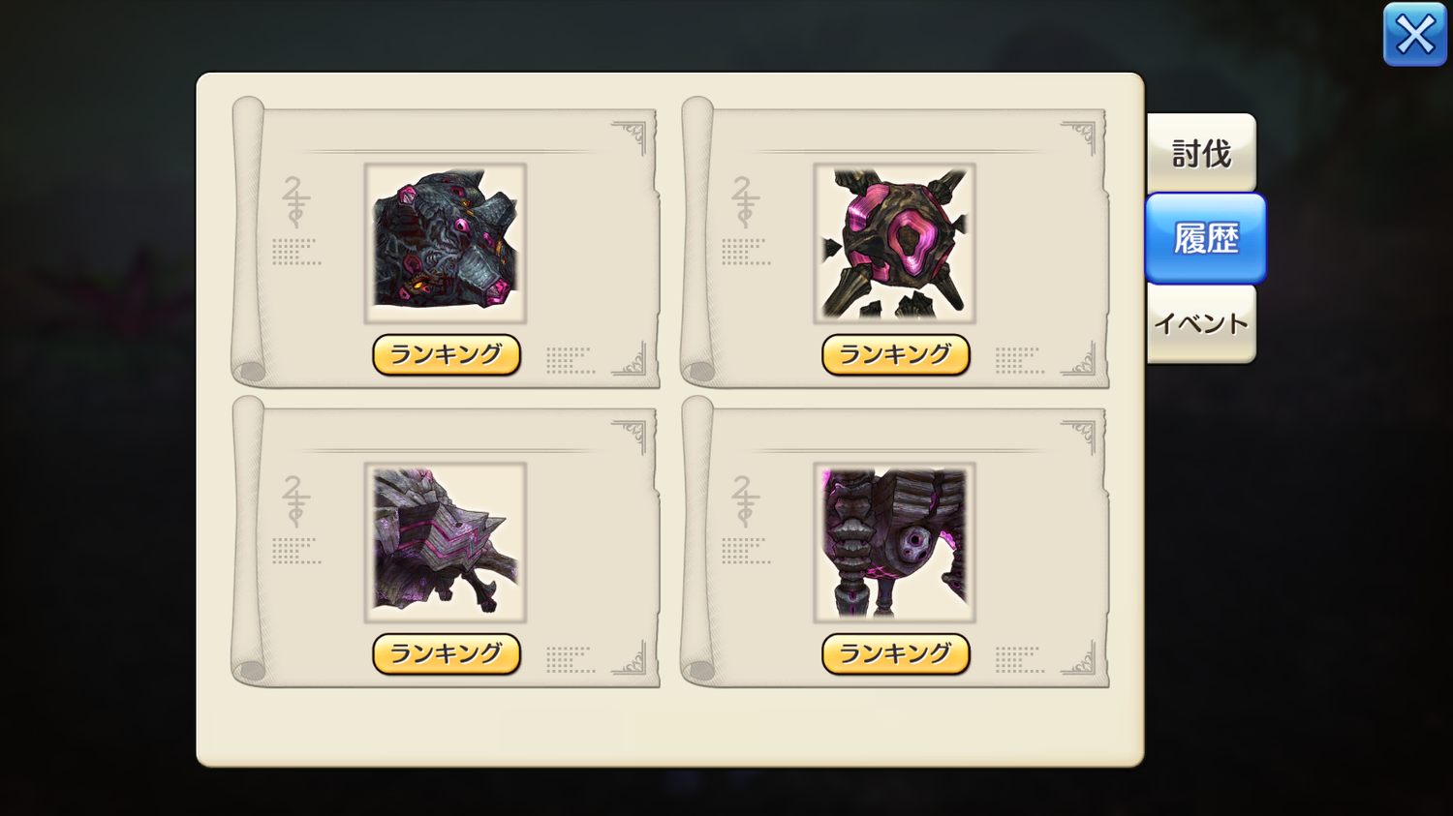This screenshot has height=816, width=1453.
Task: Close the history window with the X icon
Action: 1414,35
